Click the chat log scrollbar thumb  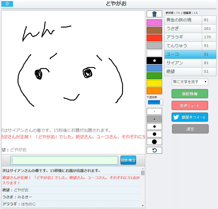pos(143,173)
